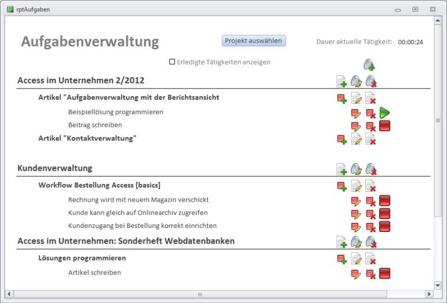Click the horizontal scrollbar right arrow
Viewport: 447px width, 303px height.
(430, 294)
